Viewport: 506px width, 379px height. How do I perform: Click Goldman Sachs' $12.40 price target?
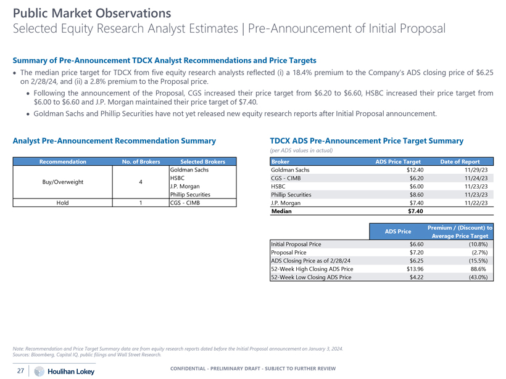click(x=415, y=170)
